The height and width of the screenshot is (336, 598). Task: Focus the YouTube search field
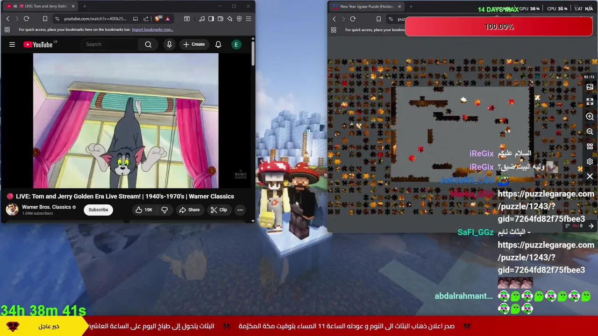(110, 44)
